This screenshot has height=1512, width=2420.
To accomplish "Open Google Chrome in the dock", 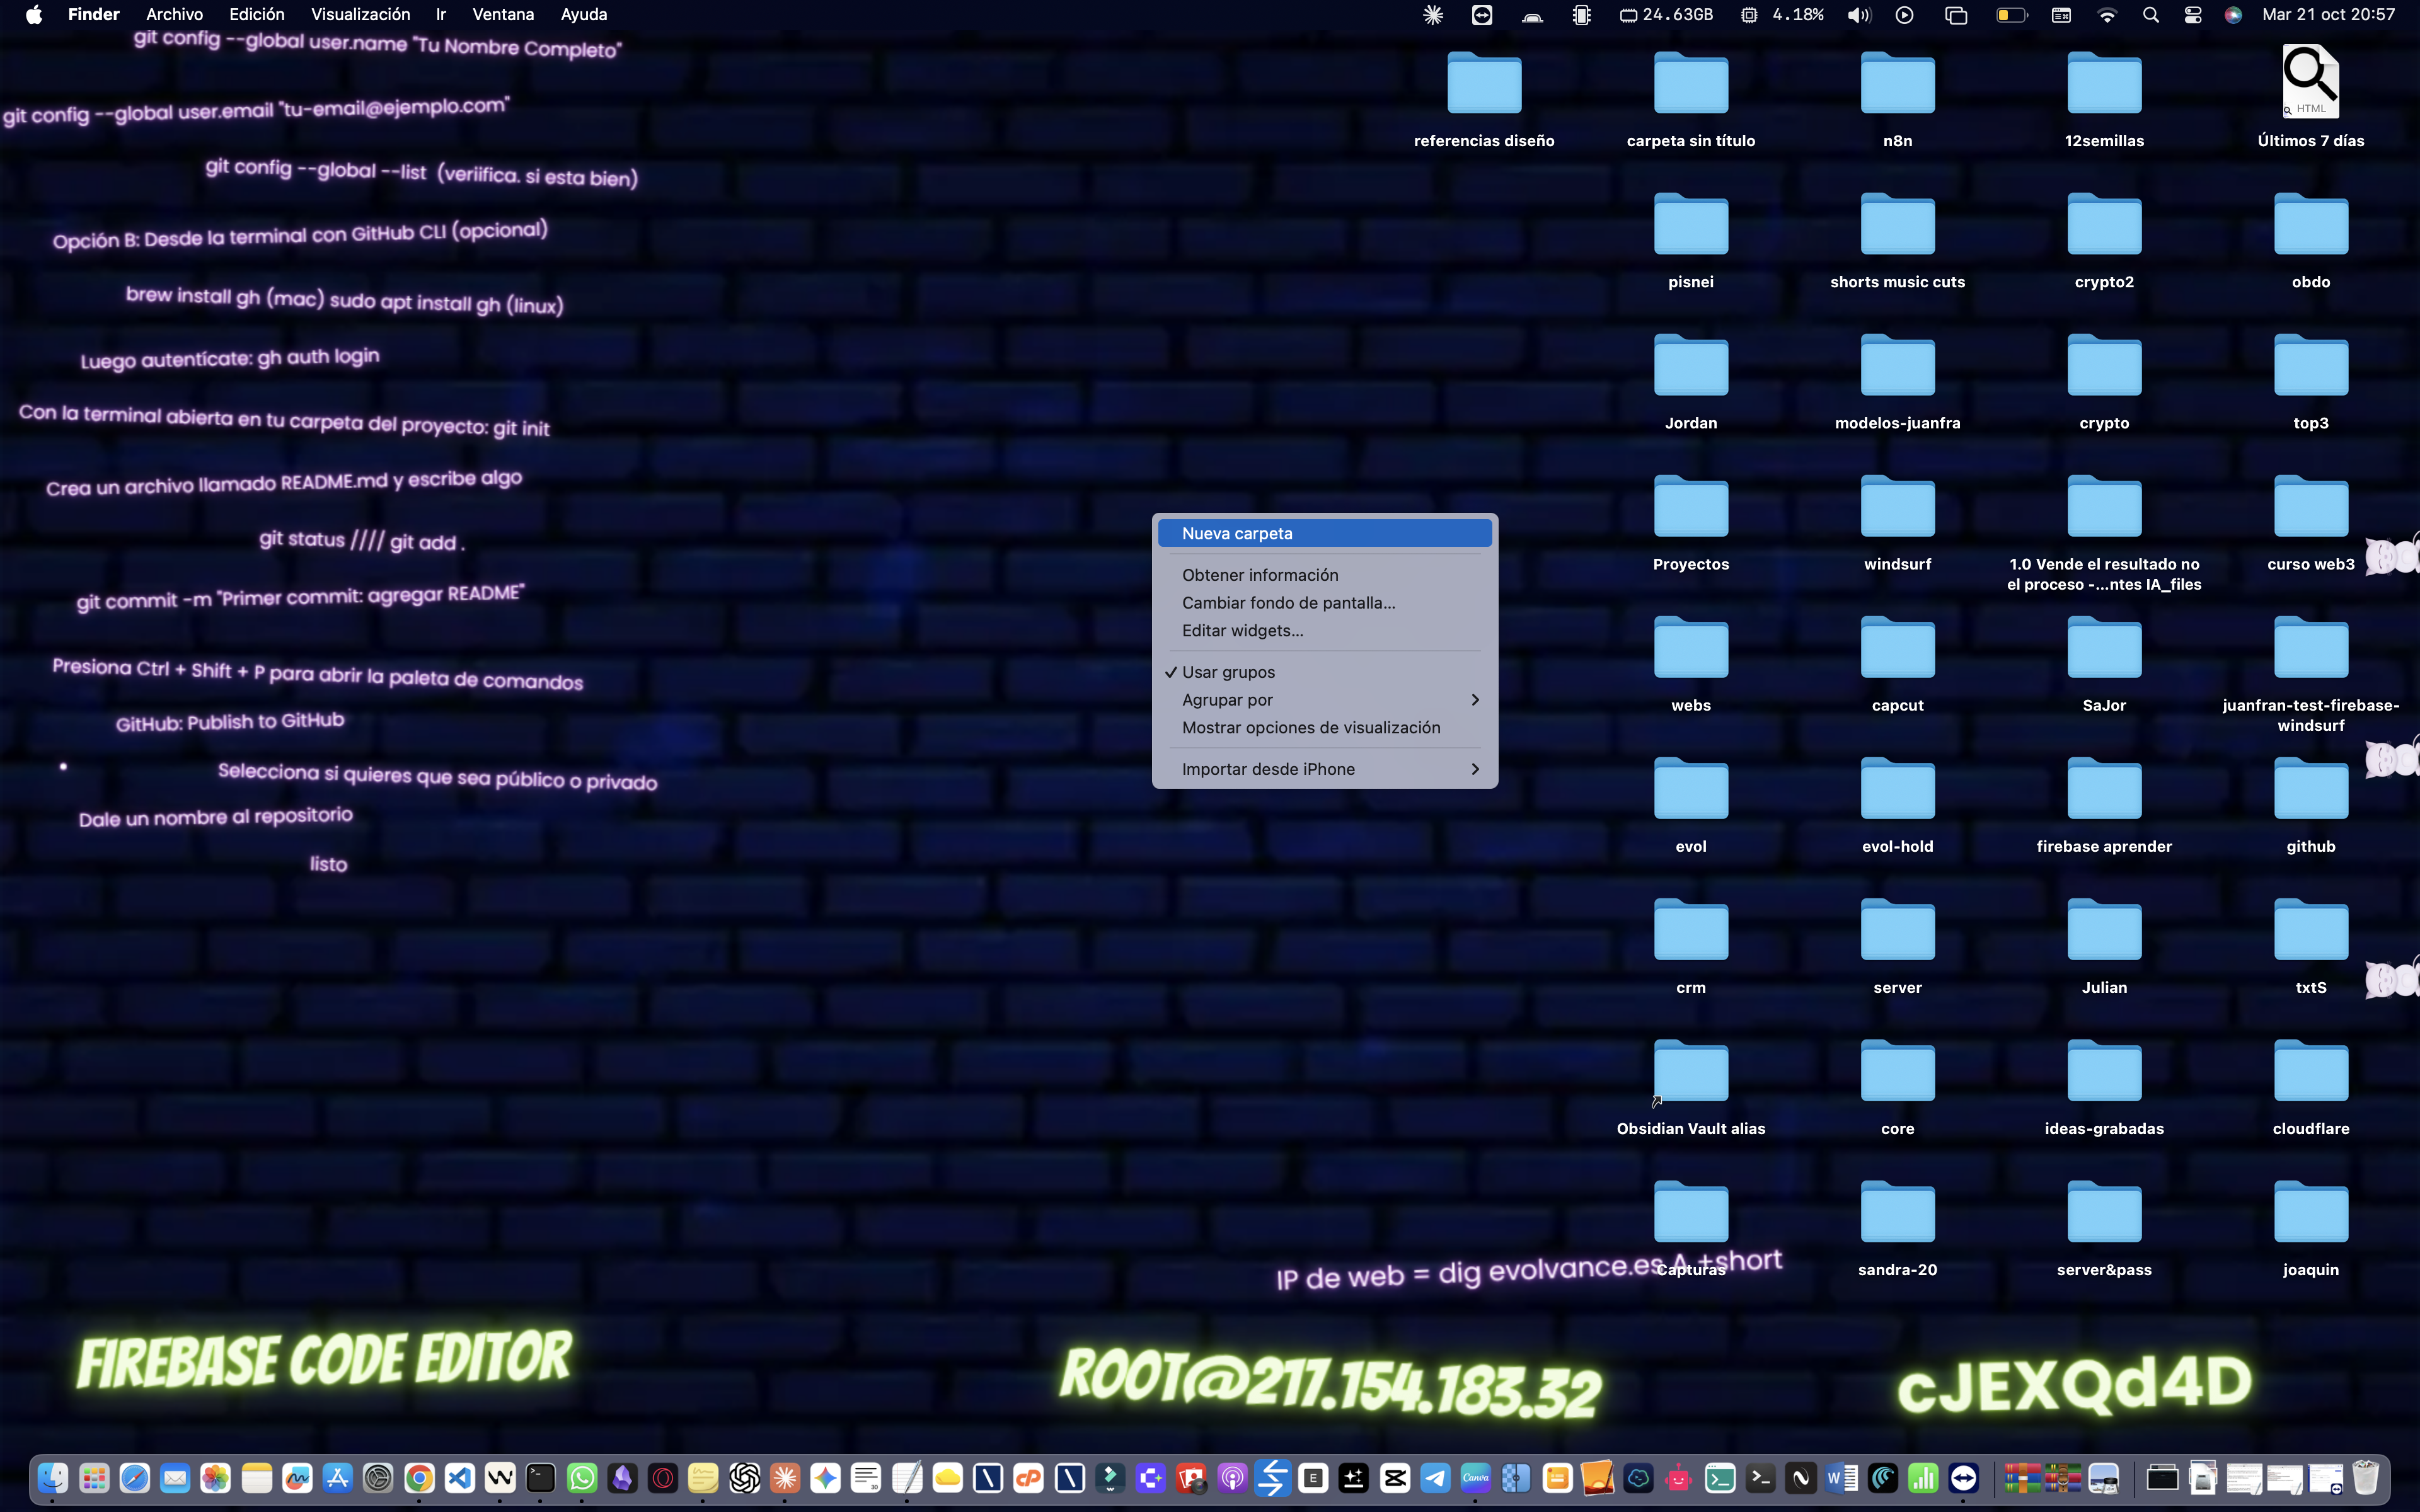I will pos(419,1477).
